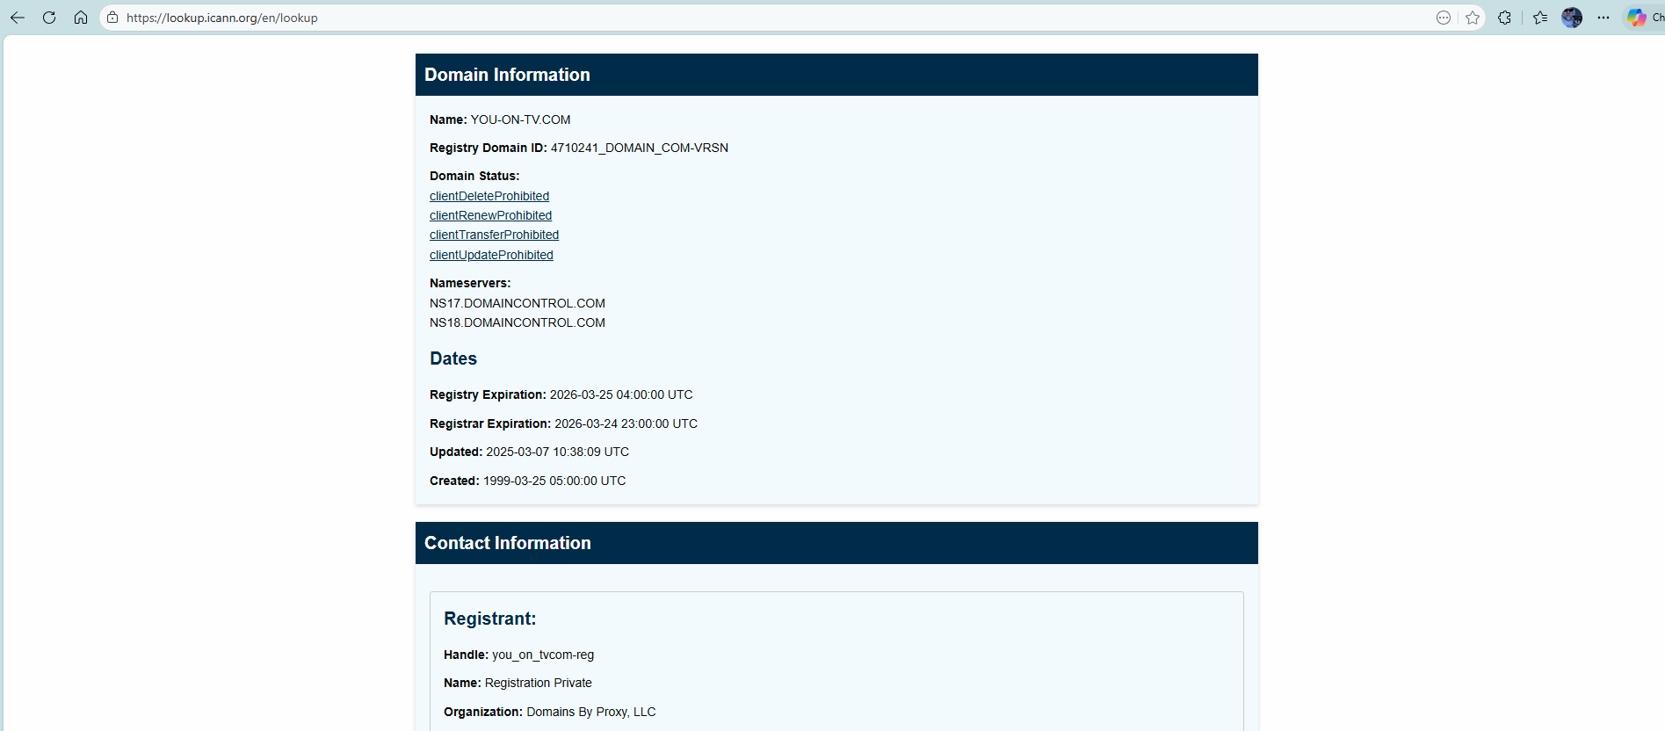Open the user profile avatar
This screenshot has height=731, width=1665.
[1572, 18]
